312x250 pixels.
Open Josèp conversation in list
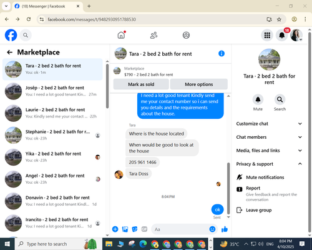52,91
